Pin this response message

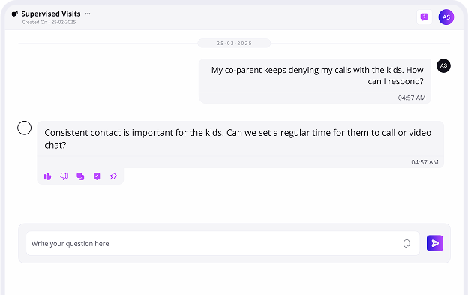tap(113, 176)
